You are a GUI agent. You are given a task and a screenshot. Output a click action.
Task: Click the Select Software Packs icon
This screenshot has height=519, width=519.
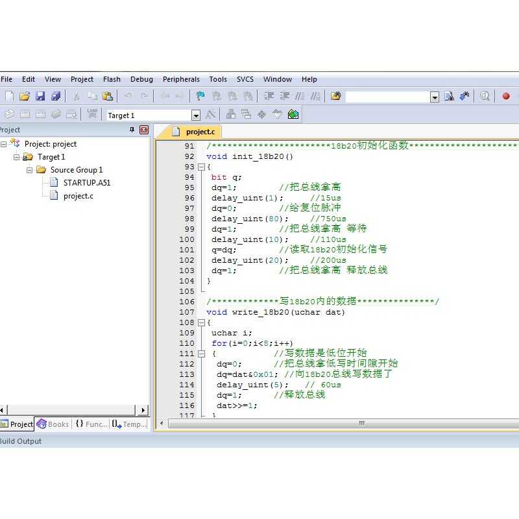coord(277,114)
